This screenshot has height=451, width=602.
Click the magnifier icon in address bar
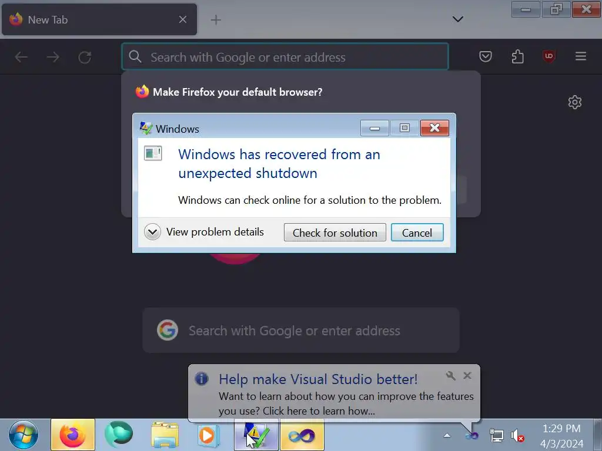pyautogui.click(x=135, y=57)
